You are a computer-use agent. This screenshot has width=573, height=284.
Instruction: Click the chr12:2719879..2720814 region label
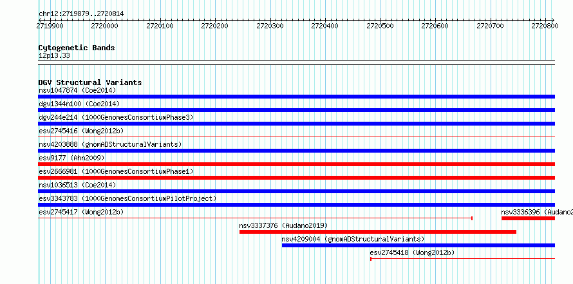pyautogui.click(x=81, y=14)
